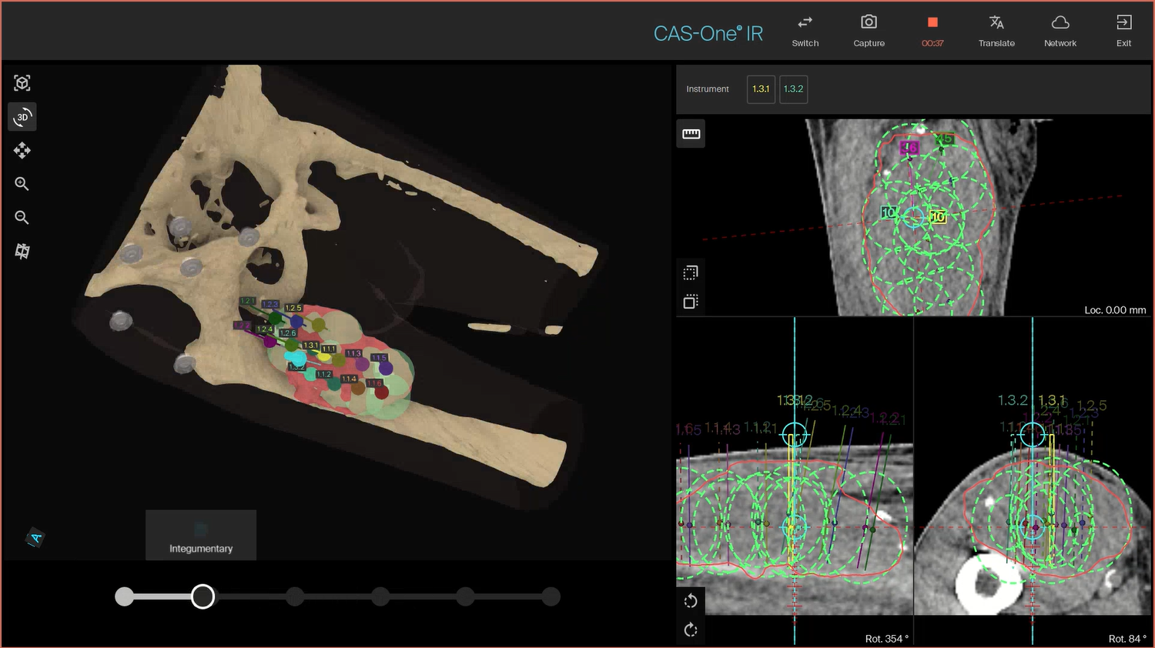
Task: Toggle instrument 1.3.2
Action: 793,89
